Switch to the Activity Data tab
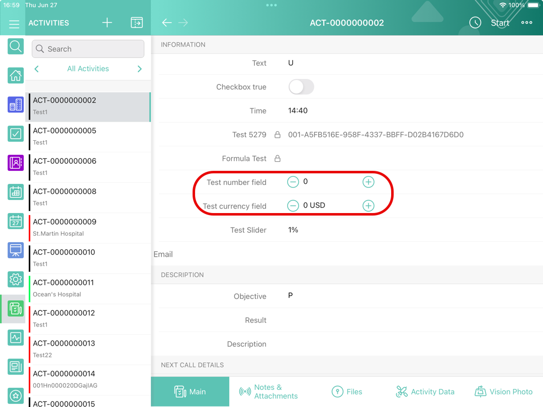 pos(425,392)
